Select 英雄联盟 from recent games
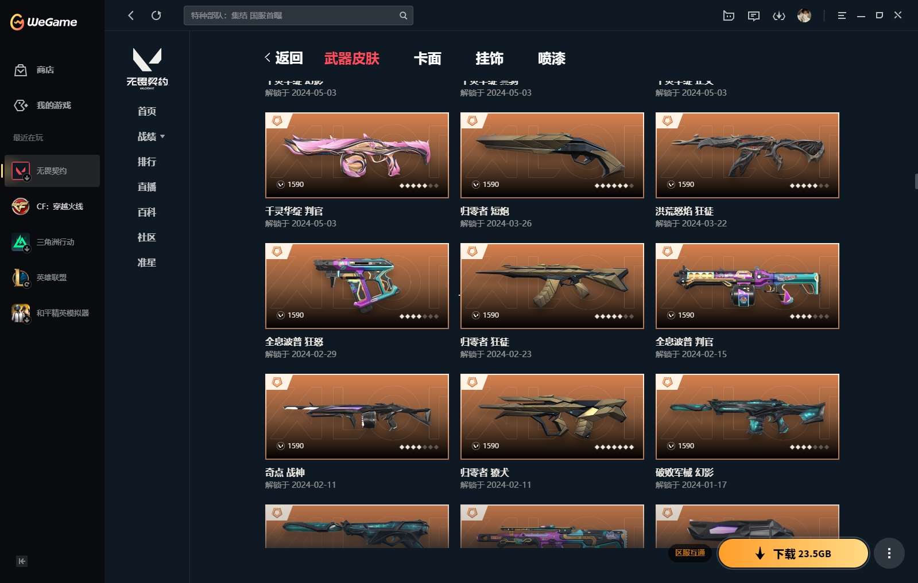 (x=52, y=277)
